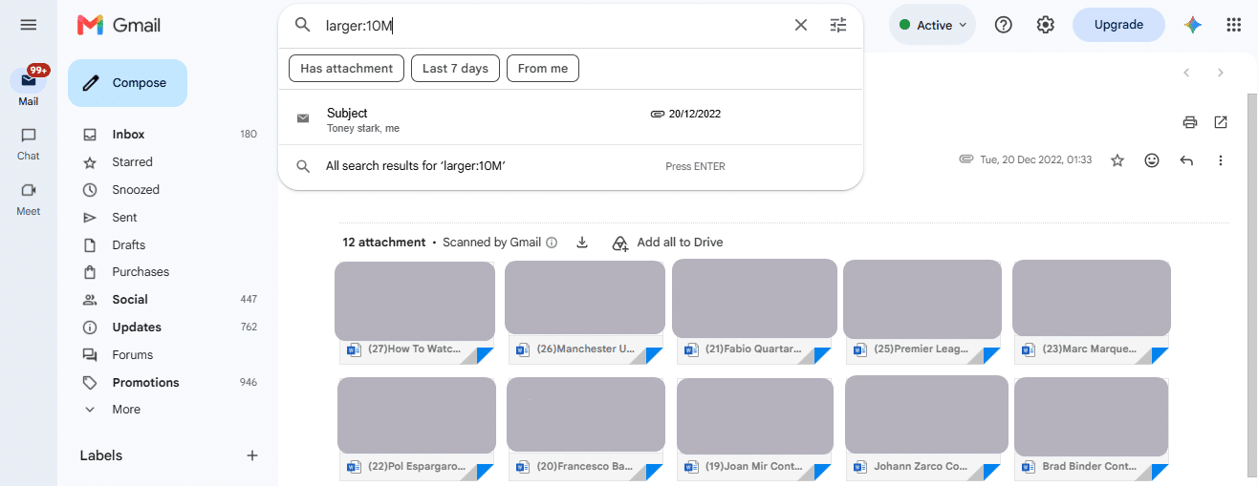
Task: Click Add all to Drive
Action: [667, 243]
